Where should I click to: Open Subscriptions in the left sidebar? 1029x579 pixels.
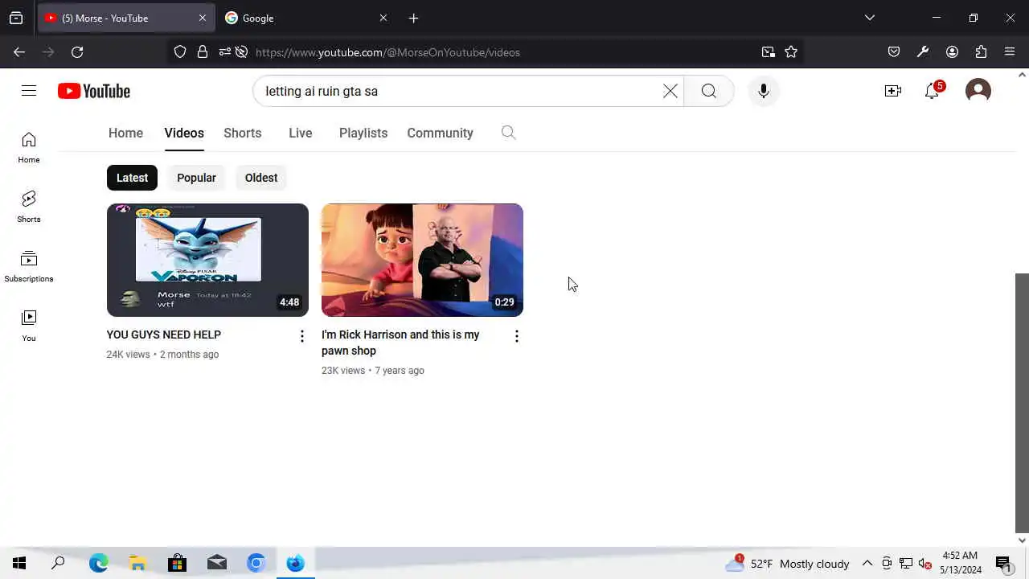(29, 267)
